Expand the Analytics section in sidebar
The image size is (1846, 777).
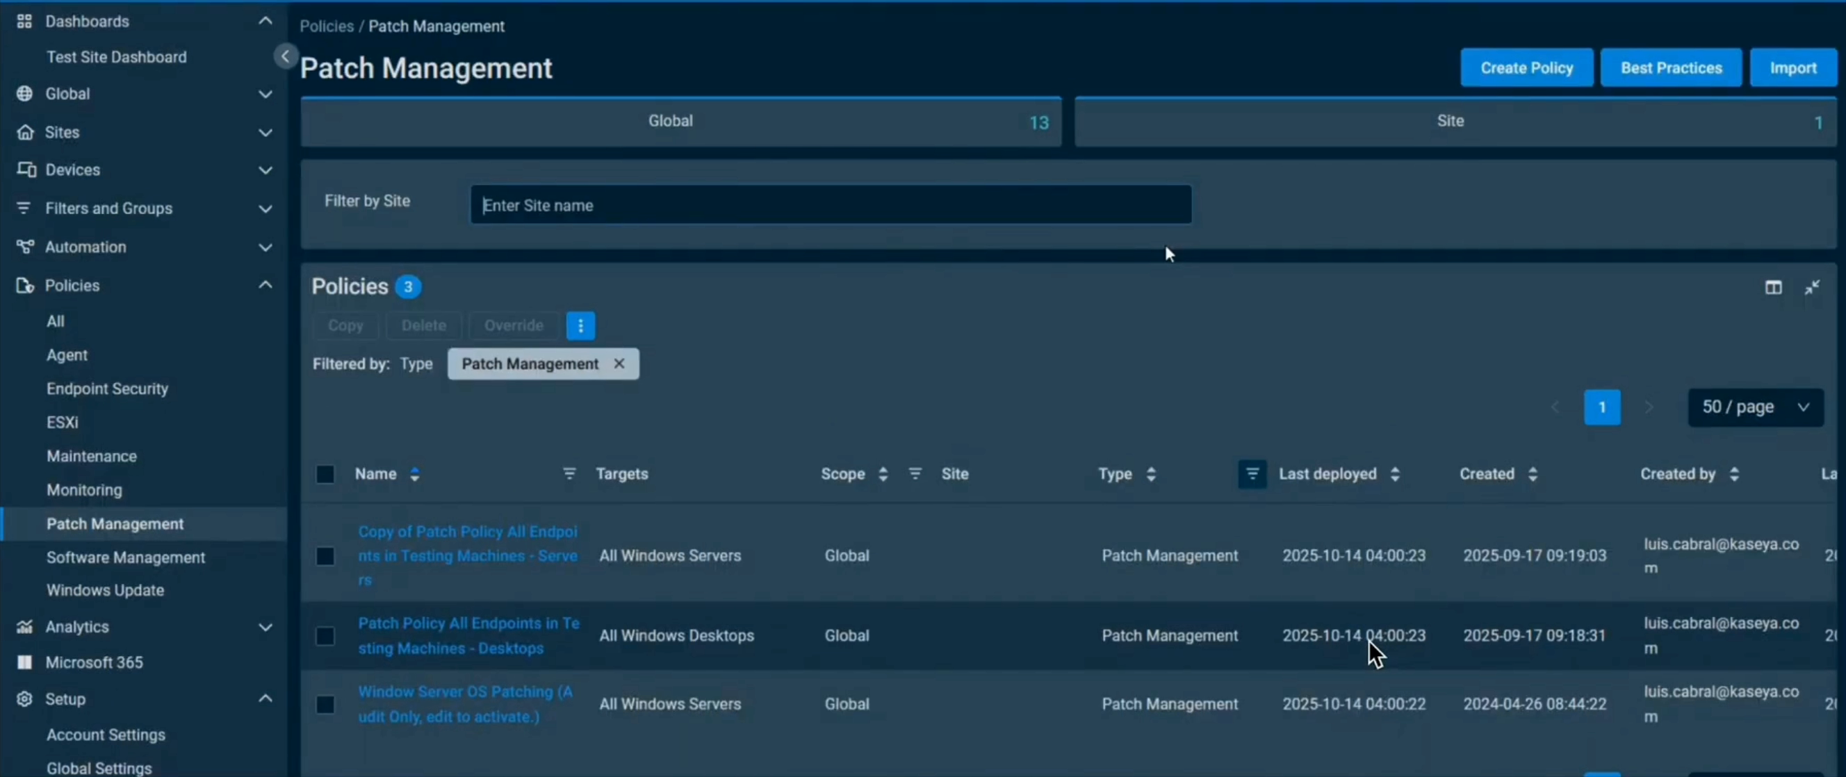coord(265,626)
